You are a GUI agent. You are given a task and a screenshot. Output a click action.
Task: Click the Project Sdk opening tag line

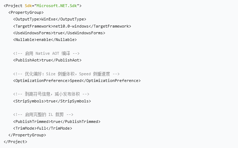pyautogui.click(x=43, y=6)
